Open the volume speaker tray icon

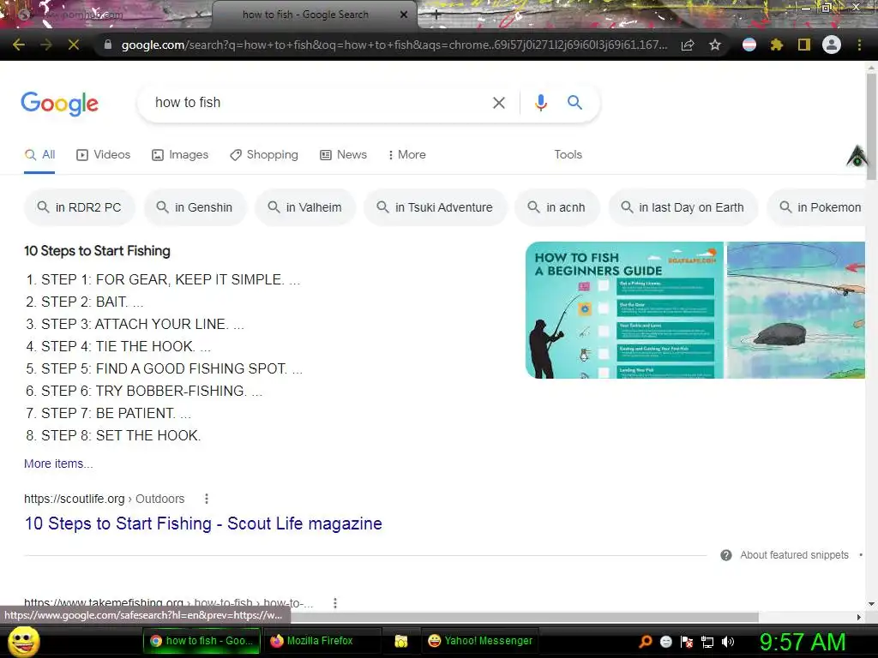[728, 642]
